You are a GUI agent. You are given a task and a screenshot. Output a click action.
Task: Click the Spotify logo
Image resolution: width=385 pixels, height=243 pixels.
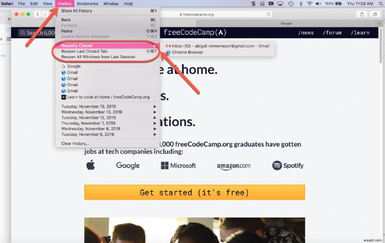pyautogui.click(x=288, y=166)
